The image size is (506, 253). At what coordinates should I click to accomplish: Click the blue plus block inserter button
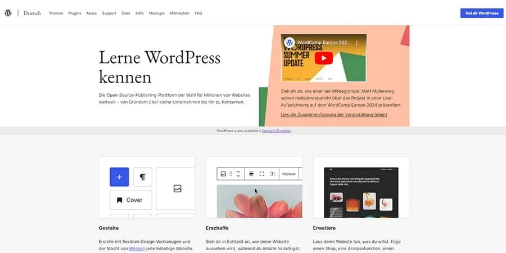pos(119,177)
